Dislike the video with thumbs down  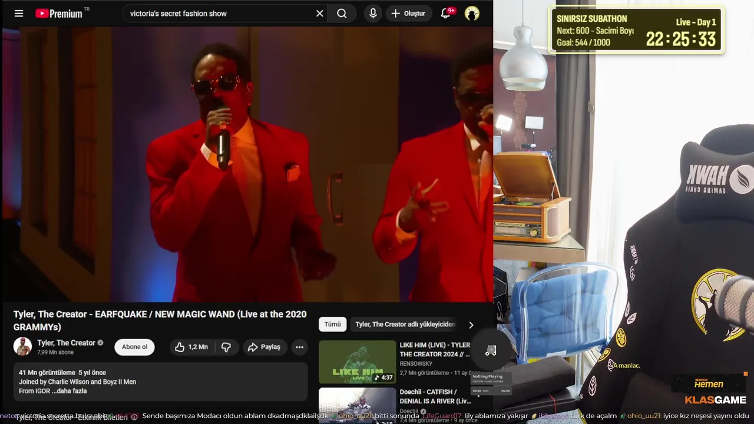click(x=226, y=347)
